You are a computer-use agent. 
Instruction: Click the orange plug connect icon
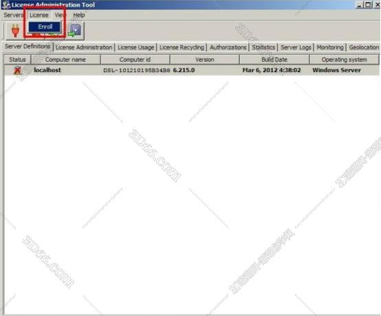click(15, 31)
